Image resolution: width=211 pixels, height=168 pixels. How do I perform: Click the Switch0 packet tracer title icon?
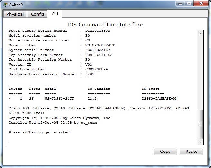(x=5, y=5)
